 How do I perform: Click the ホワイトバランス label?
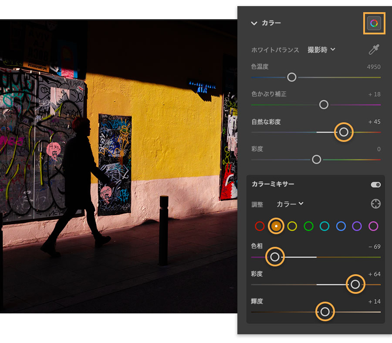coord(275,50)
